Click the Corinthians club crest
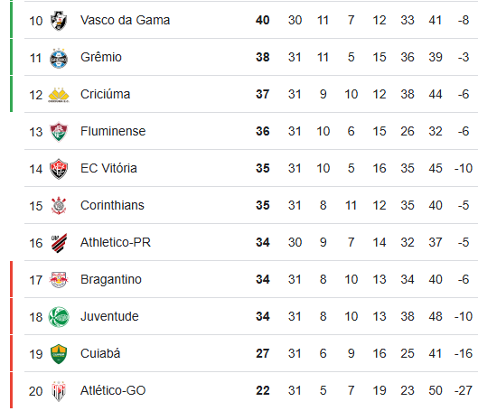This screenshot has height=411, width=478. point(59,206)
